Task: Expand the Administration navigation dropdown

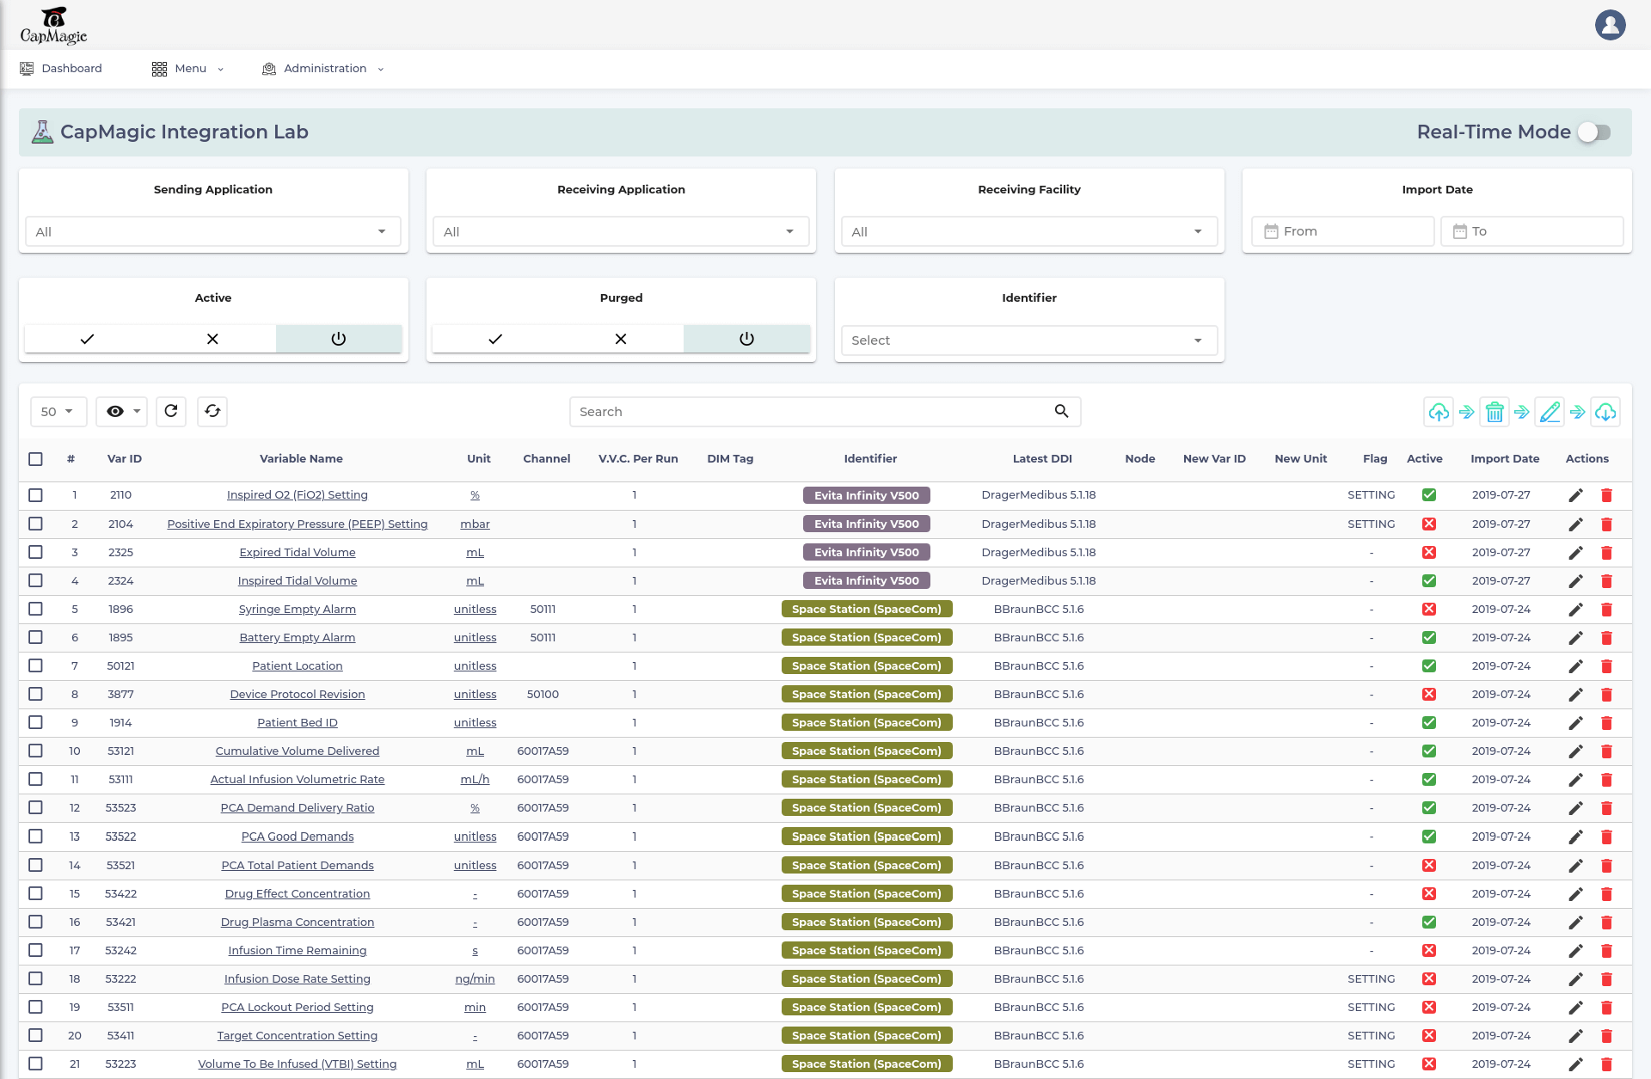Action: point(322,69)
